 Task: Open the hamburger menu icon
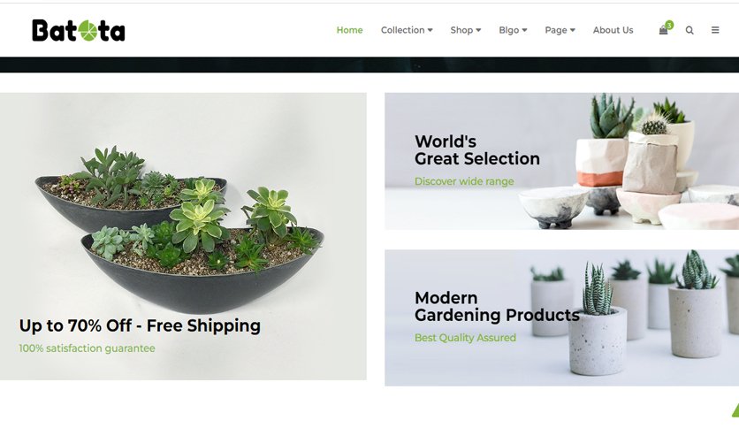point(715,30)
